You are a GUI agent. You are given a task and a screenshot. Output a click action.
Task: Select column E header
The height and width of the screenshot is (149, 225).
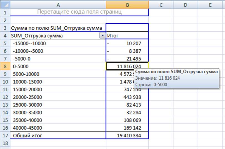click(x=210, y=5)
